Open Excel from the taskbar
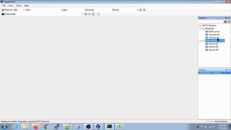This screenshot has height=130, width=231. tap(120, 127)
